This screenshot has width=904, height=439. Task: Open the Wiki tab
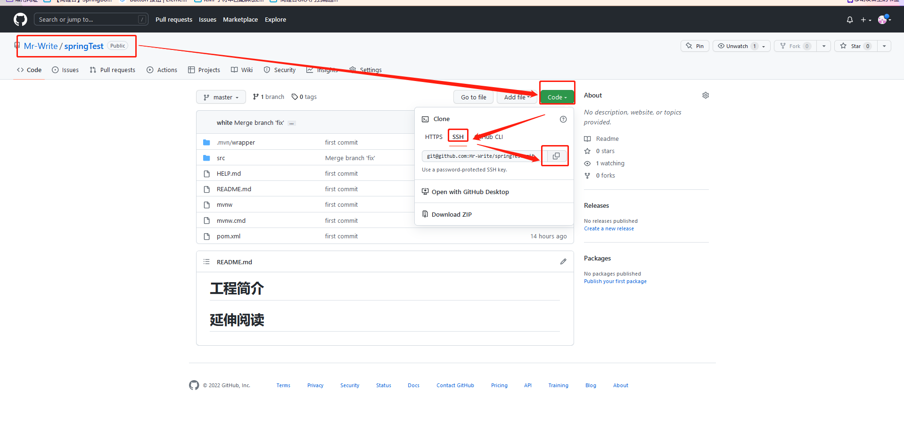coord(242,70)
